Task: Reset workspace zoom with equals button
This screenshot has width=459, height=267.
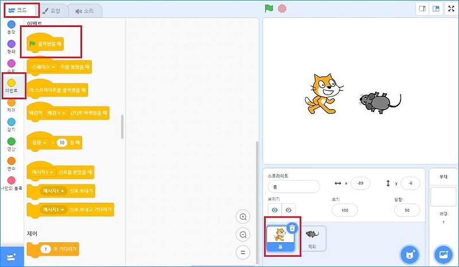Action: (x=243, y=252)
